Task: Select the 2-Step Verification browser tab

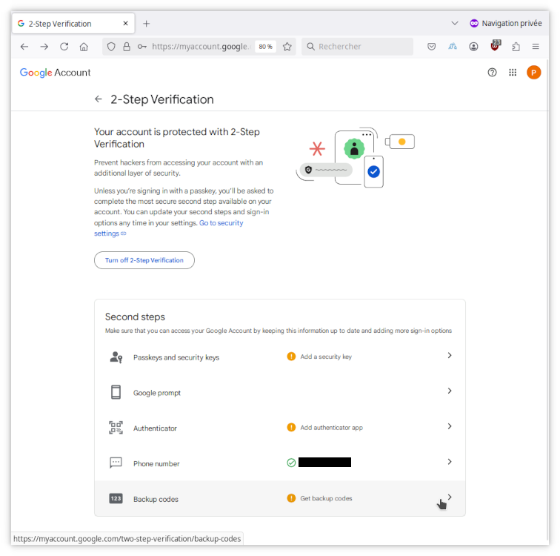Action: 73,24
